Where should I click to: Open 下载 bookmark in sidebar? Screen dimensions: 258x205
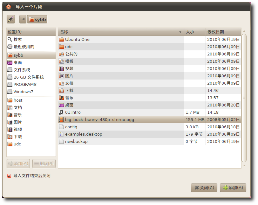point(31,137)
